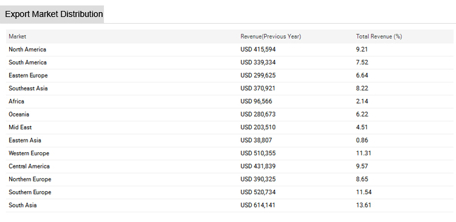The width and height of the screenshot is (456, 222).
Task: Click revenue value USD 614,141
Action: click(258, 205)
